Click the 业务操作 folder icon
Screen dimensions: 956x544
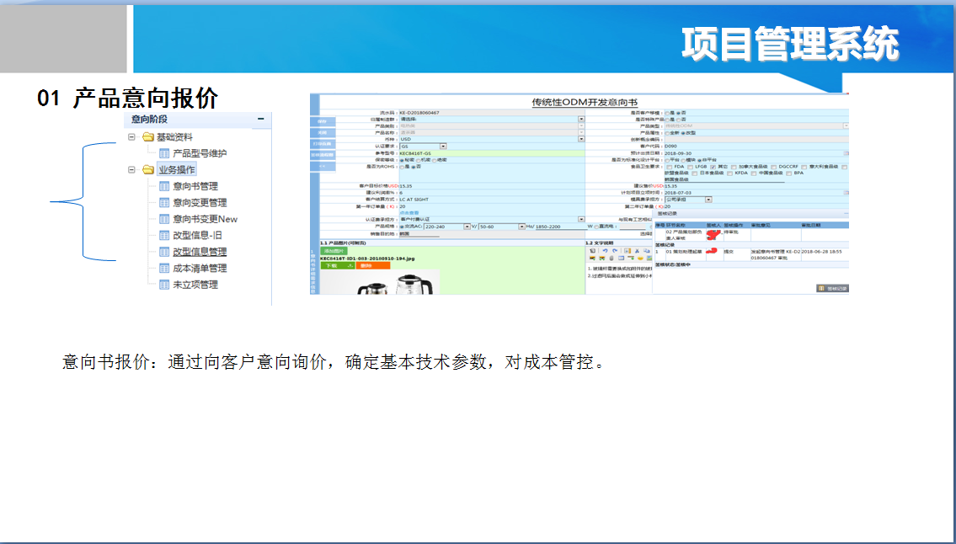[147, 169]
